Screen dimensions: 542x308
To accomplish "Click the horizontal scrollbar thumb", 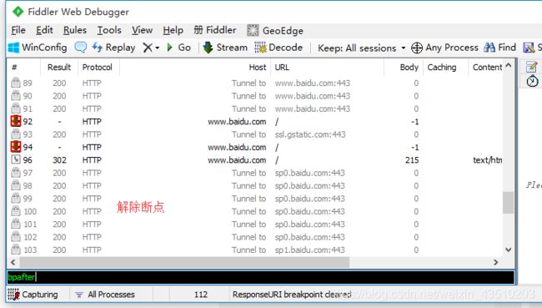I will click(184, 262).
